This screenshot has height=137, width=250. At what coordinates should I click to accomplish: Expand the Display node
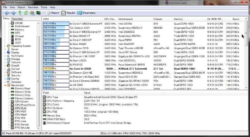point(5,52)
